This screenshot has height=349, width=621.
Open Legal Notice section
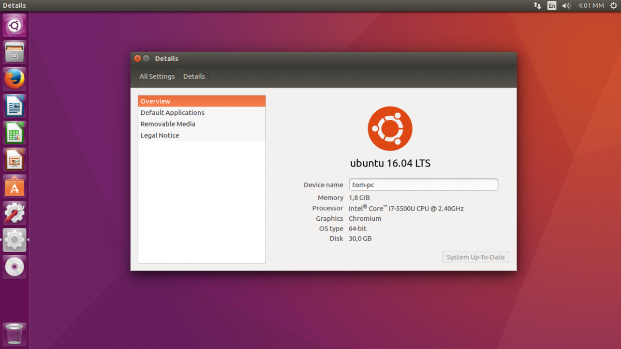[202, 135]
